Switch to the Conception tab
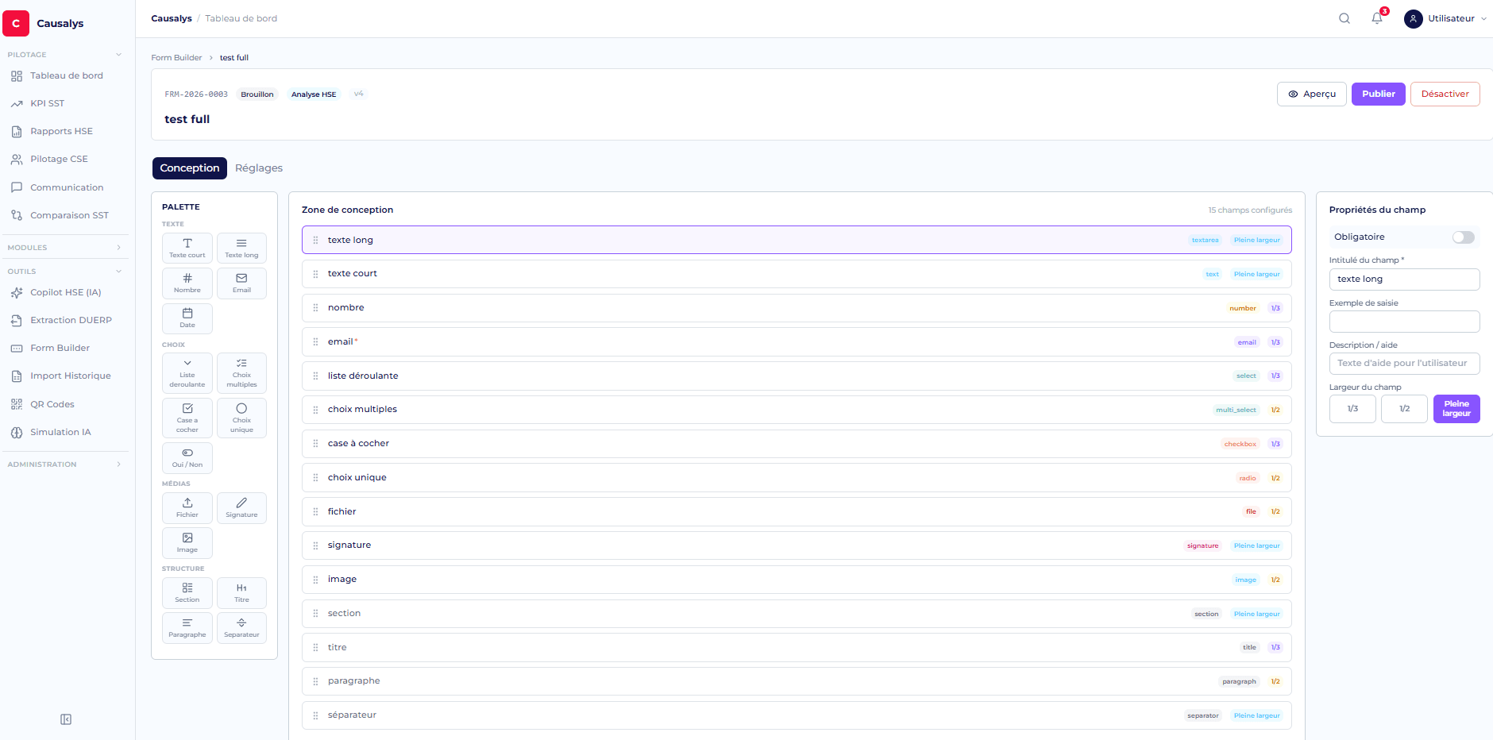 pos(190,168)
